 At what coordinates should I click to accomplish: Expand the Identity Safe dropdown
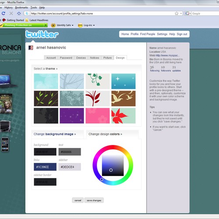pyautogui.click(x=73, y=25)
